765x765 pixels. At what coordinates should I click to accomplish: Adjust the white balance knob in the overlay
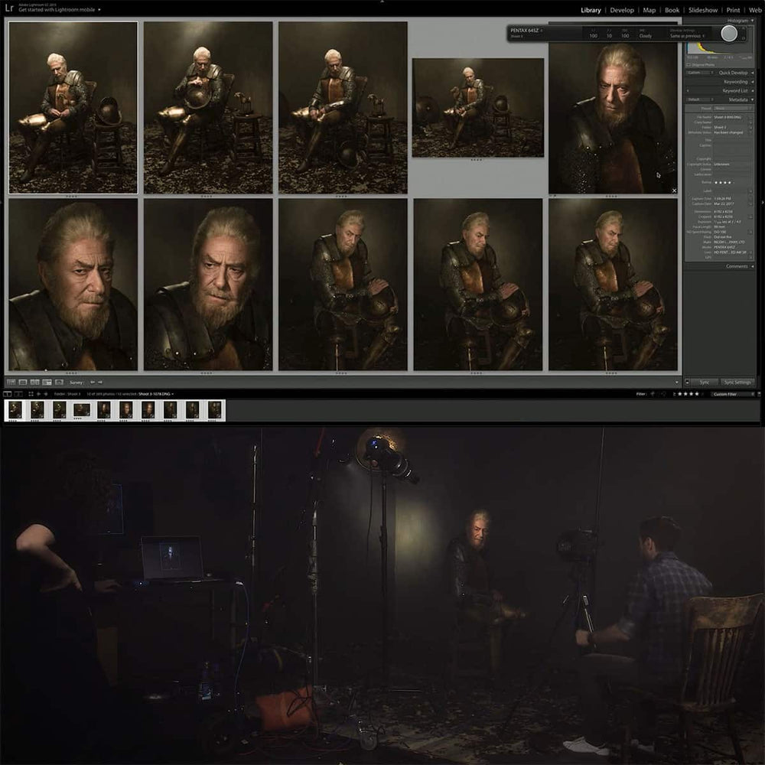point(730,34)
